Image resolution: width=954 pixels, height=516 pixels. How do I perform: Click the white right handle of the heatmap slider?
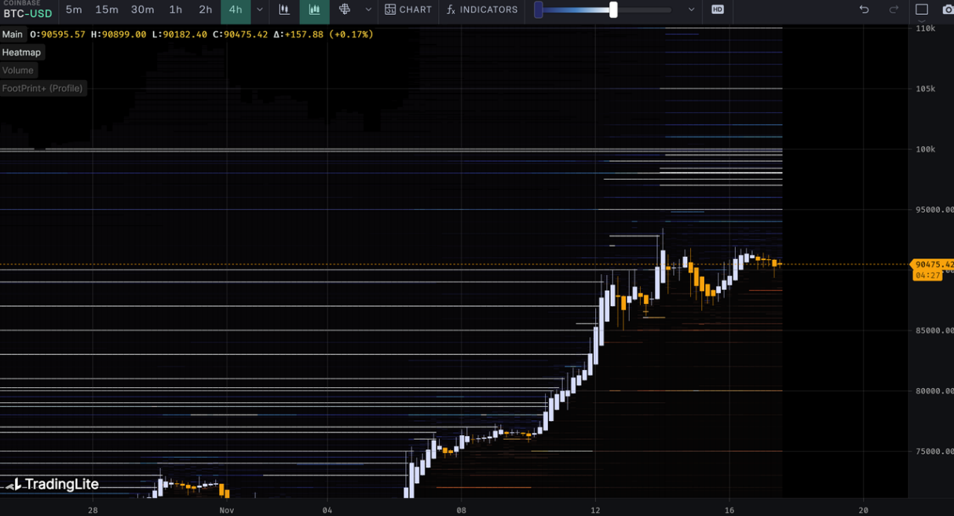tap(613, 10)
